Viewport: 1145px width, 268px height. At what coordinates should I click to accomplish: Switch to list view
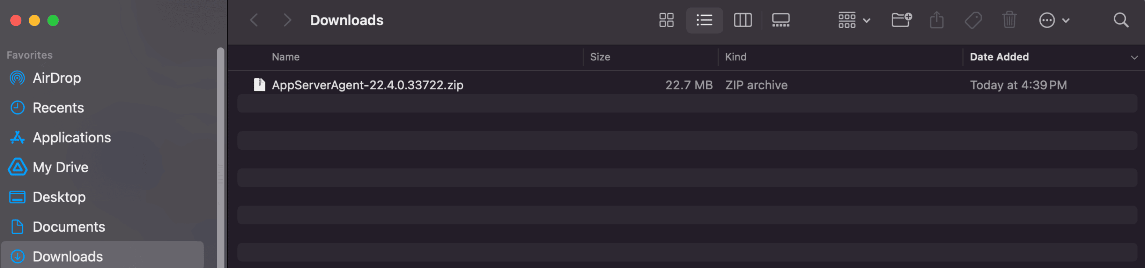pos(704,20)
